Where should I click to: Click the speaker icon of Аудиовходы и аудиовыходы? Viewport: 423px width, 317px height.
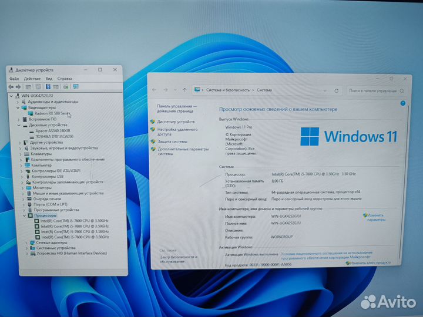23,102
